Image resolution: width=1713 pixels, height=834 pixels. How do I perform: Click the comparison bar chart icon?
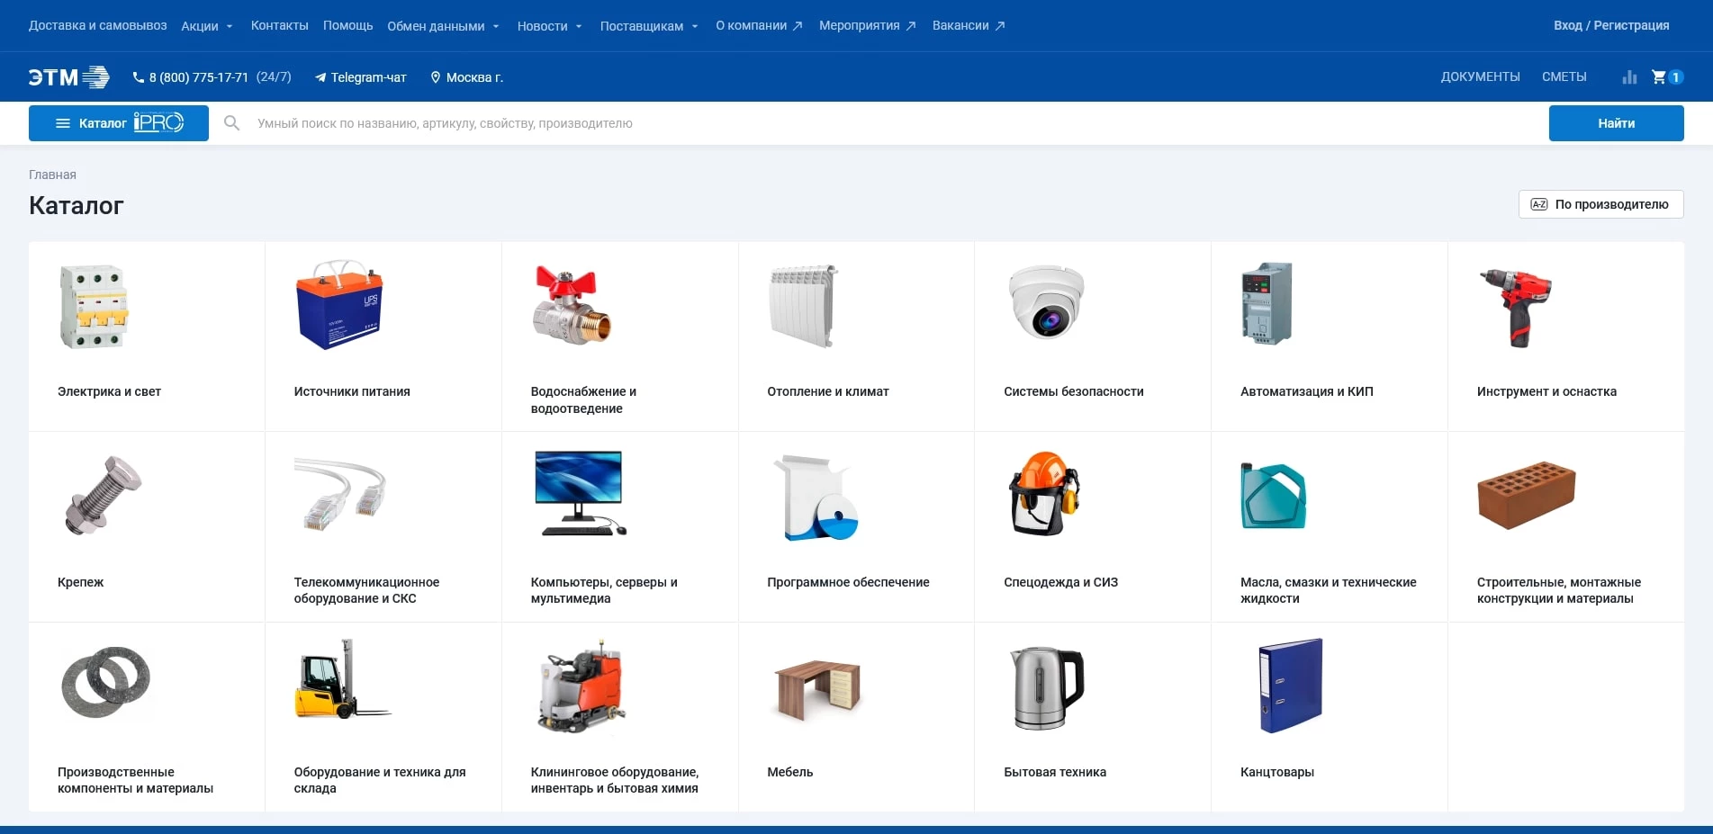(1629, 77)
